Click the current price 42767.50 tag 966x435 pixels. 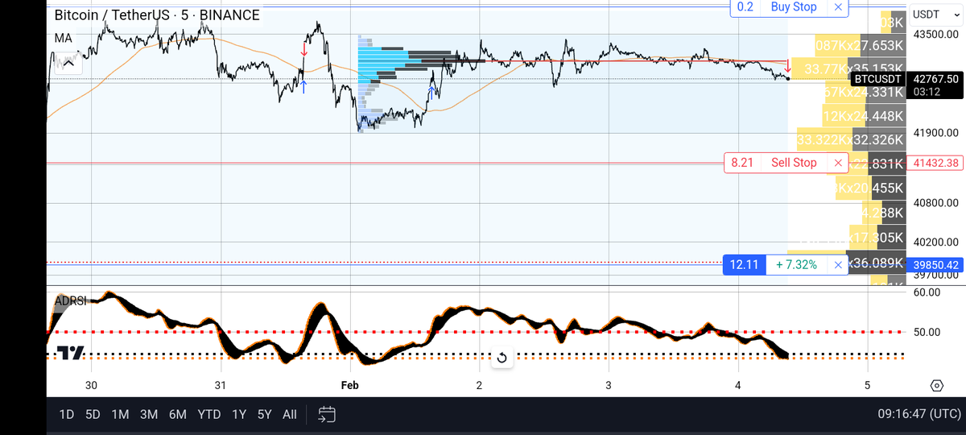point(935,79)
